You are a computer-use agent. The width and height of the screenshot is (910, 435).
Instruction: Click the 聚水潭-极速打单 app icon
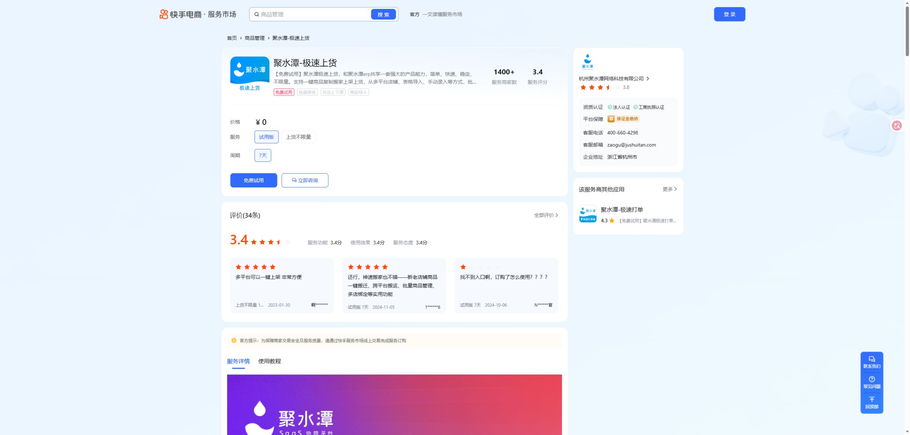click(588, 214)
